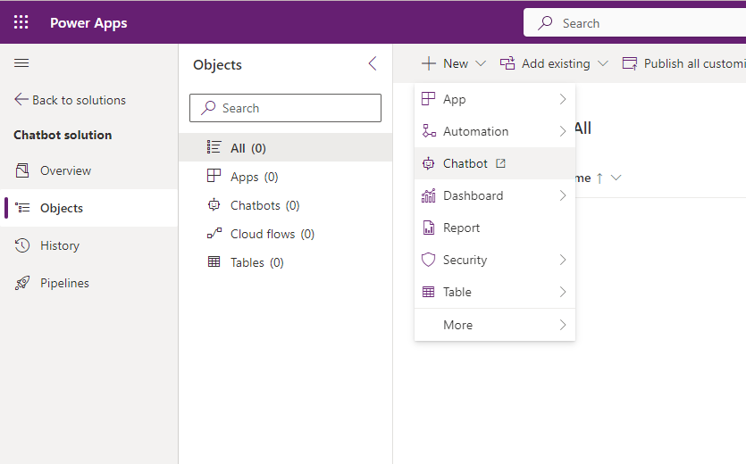Click the Chatbot bot icon in menu

[428, 163]
